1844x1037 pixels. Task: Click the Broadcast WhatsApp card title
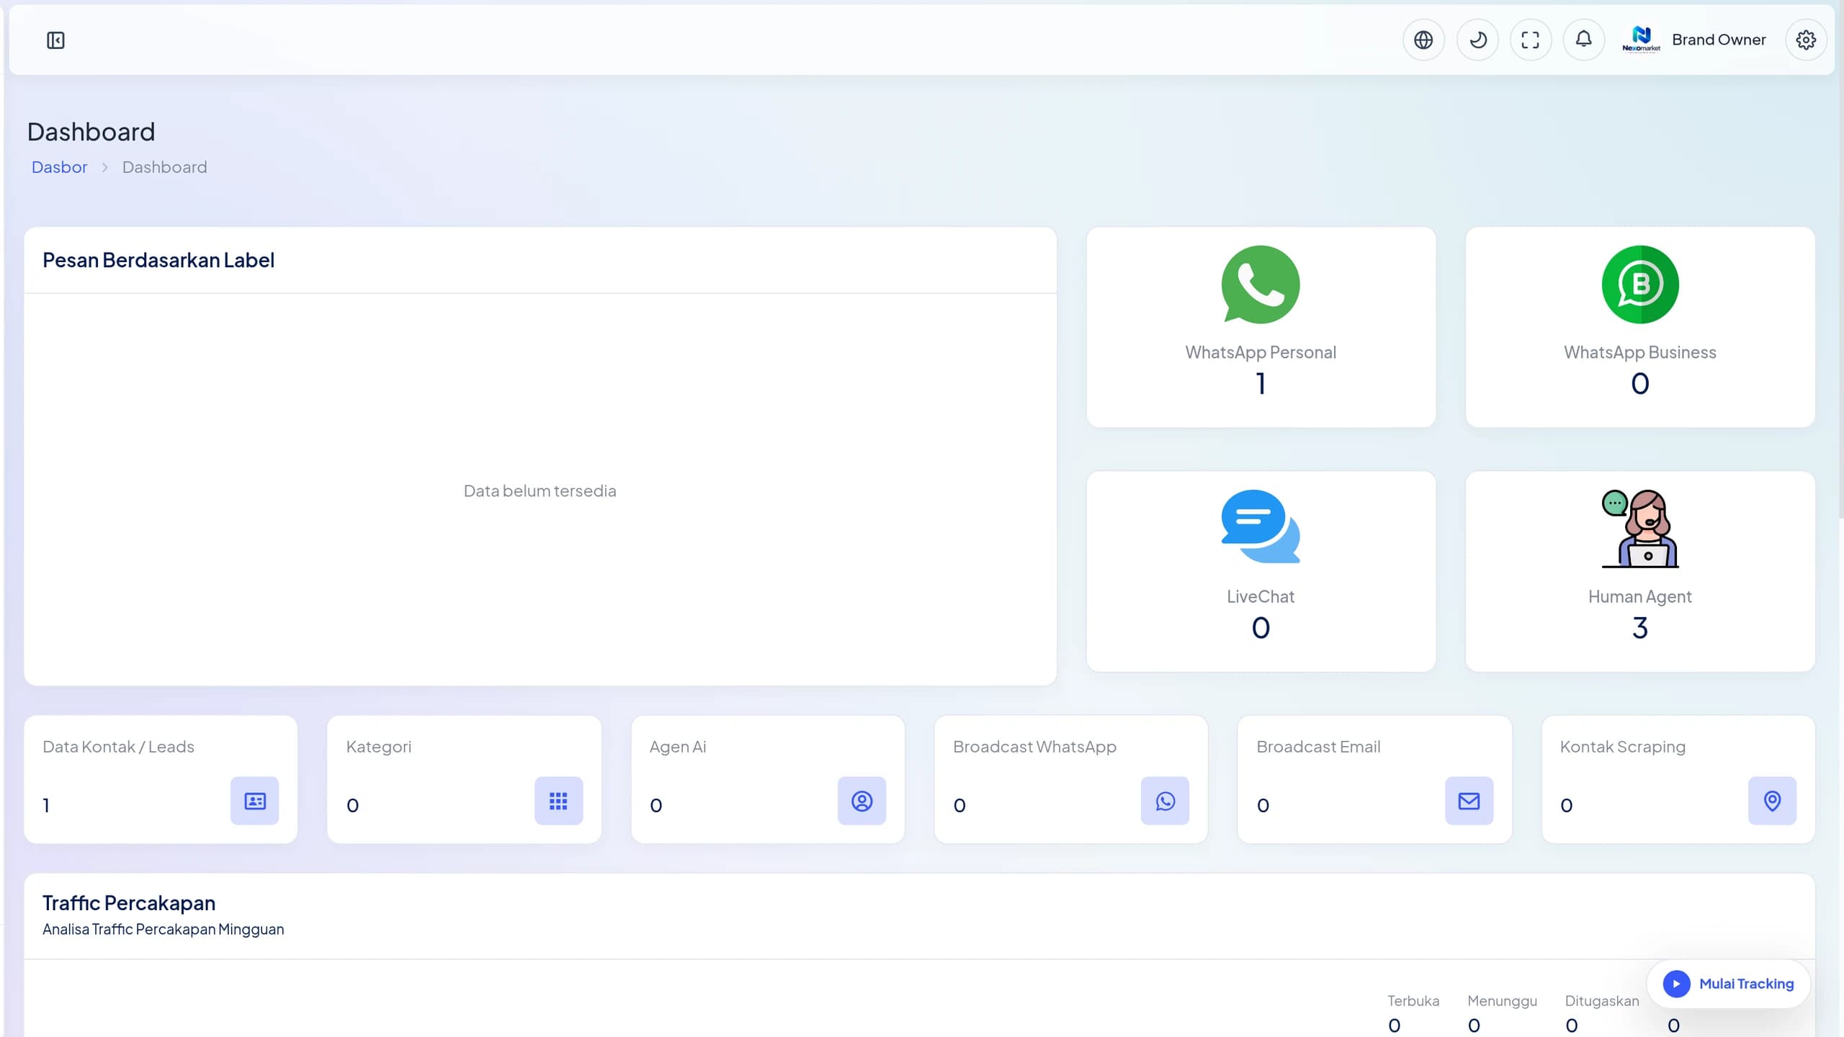[1034, 747]
